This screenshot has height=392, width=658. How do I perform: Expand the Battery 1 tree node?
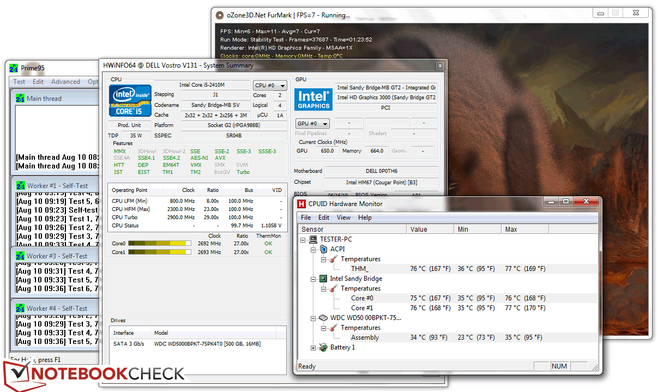point(313,347)
